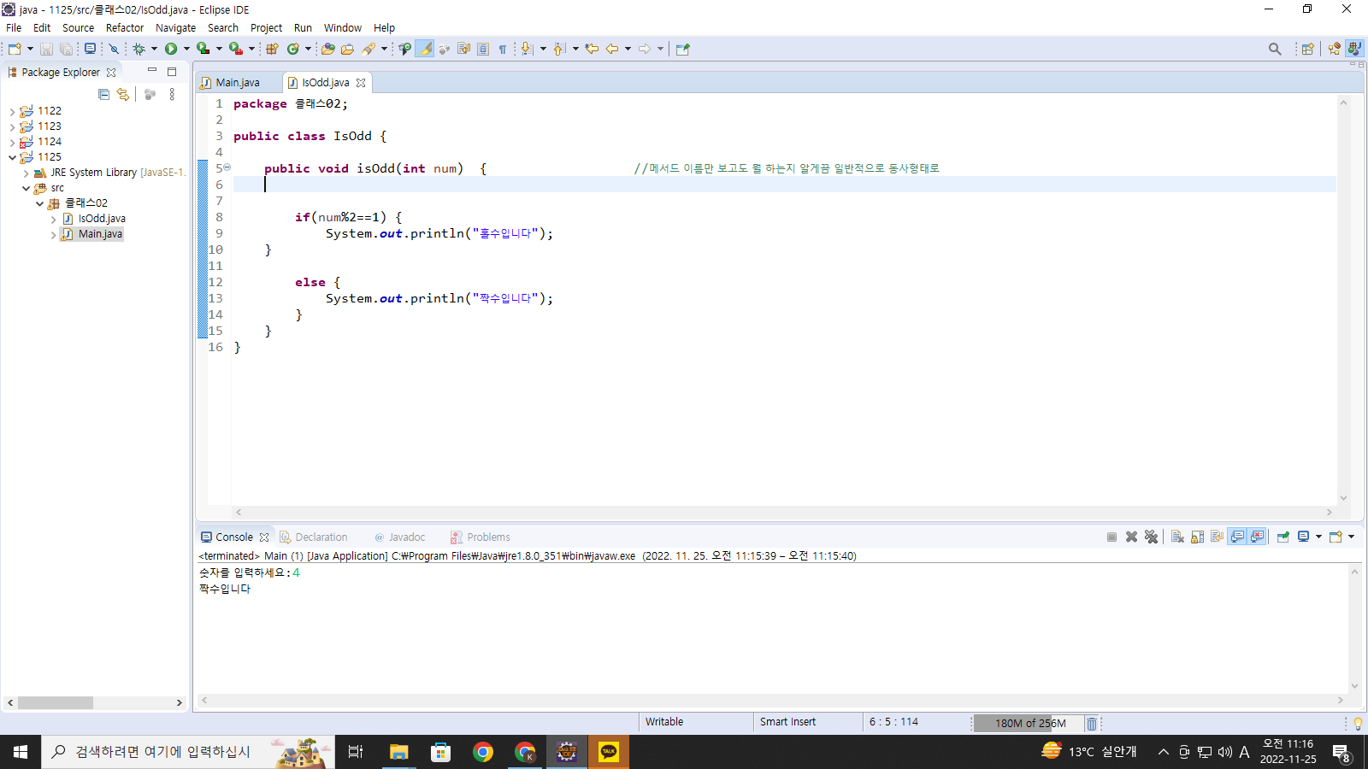Go to Previous Annotation arrow icon
This screenshot has height=769, width=1368.
coord(559,49)
